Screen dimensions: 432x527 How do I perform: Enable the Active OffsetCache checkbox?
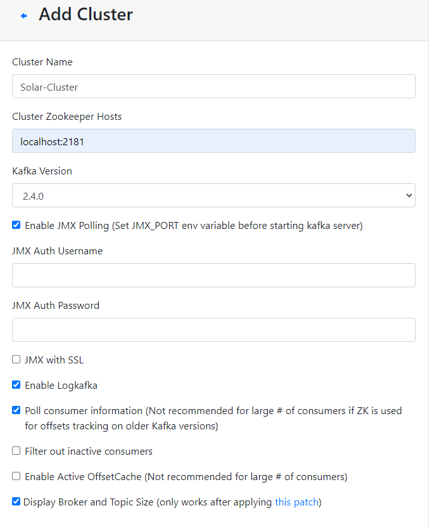[16, 476]
